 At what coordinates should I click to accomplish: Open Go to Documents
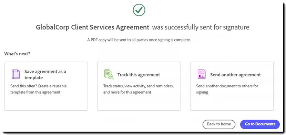(x=260, y=124)
